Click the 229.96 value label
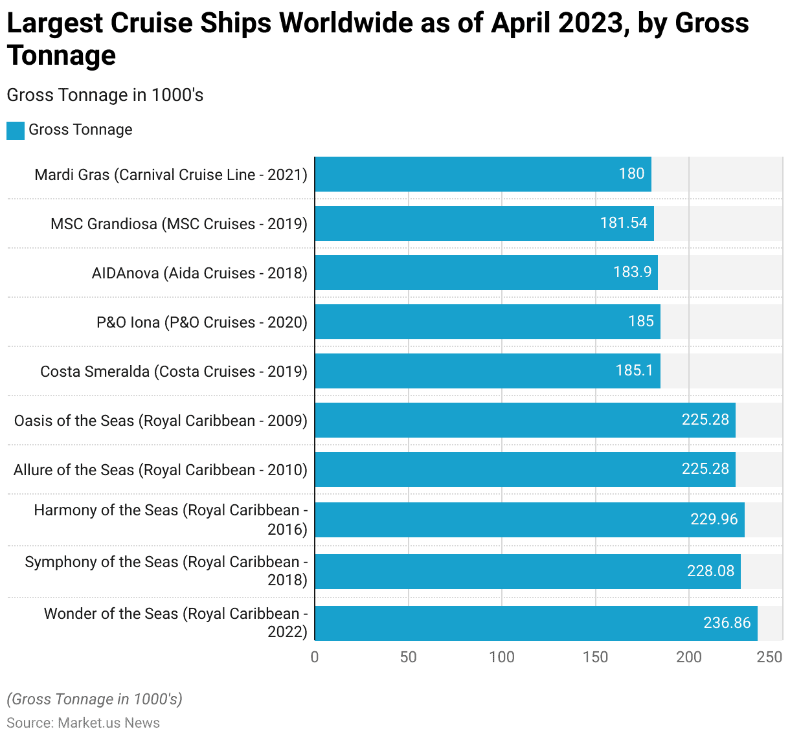Viewport: 790px width, 738px height. click(x=714, y=519)
